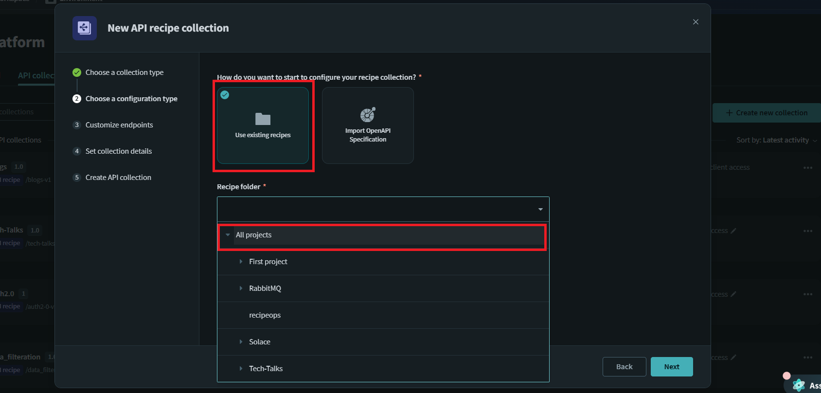
Task: Click the API recipe collection header icon
Action: pyautogui.click(x=85, y=28)
